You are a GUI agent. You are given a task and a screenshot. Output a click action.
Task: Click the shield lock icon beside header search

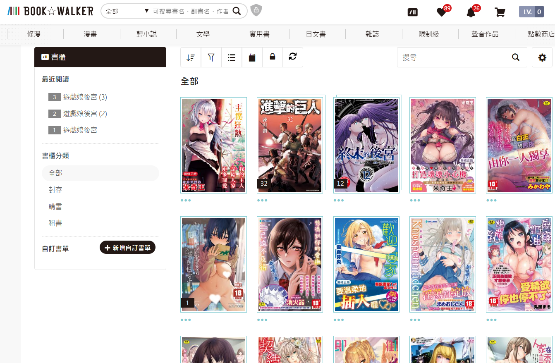point(256,10)
